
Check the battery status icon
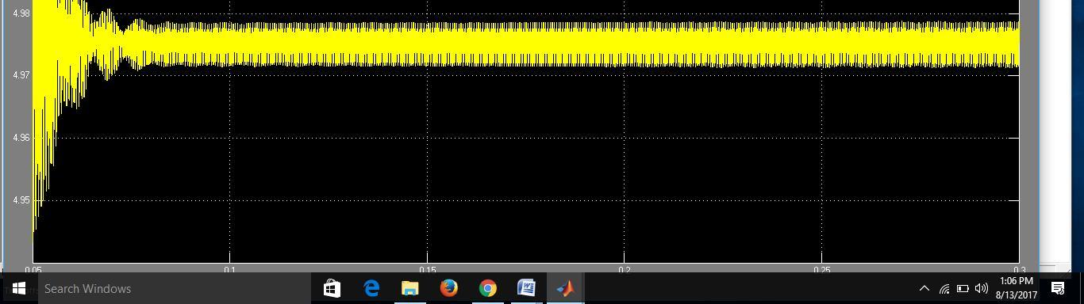[x=963, y=289]
